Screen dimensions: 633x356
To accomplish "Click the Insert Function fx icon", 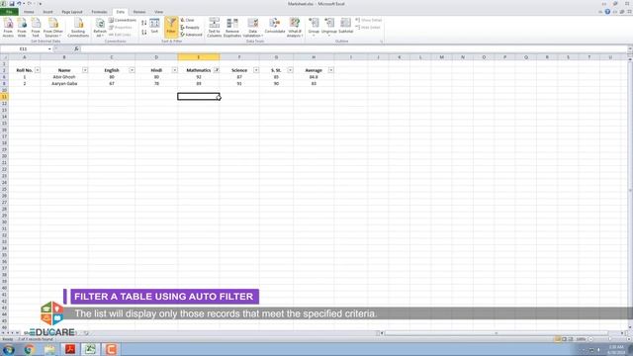I will tap(76, 48).
